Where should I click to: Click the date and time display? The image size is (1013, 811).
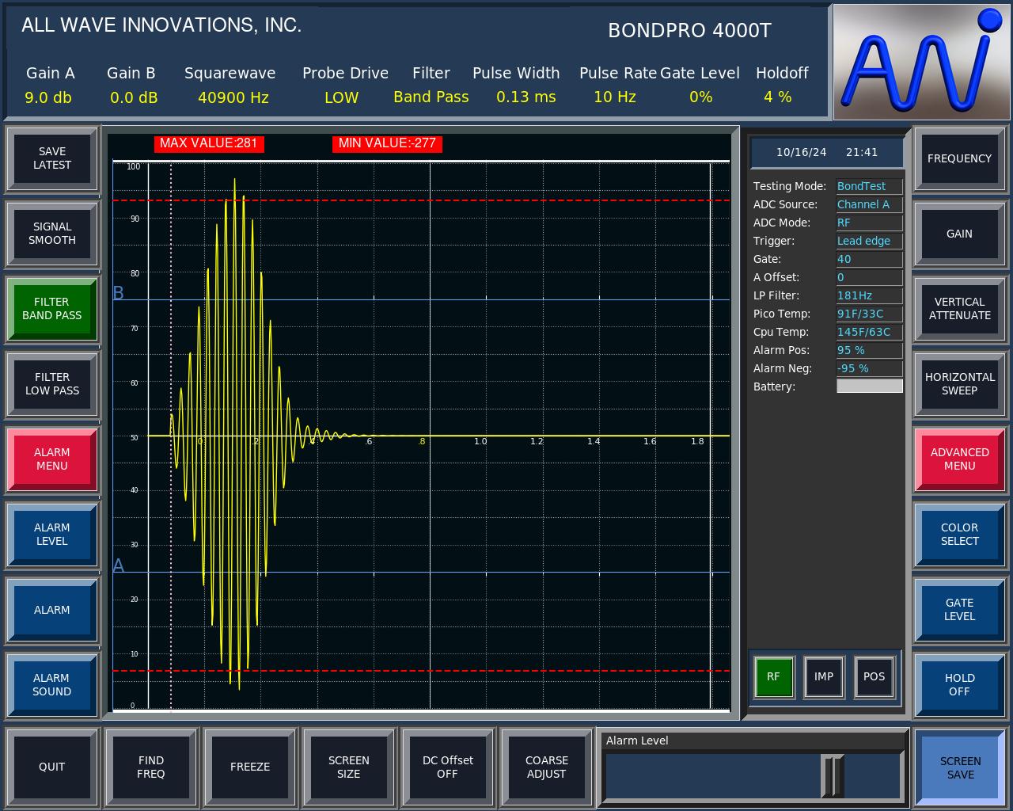827,152
